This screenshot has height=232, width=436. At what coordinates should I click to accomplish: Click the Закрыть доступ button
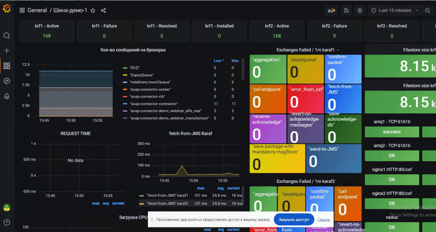(x=294, y=220)
